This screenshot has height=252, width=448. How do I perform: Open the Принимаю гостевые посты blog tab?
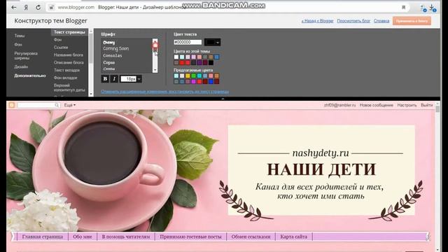pos(190,237)
